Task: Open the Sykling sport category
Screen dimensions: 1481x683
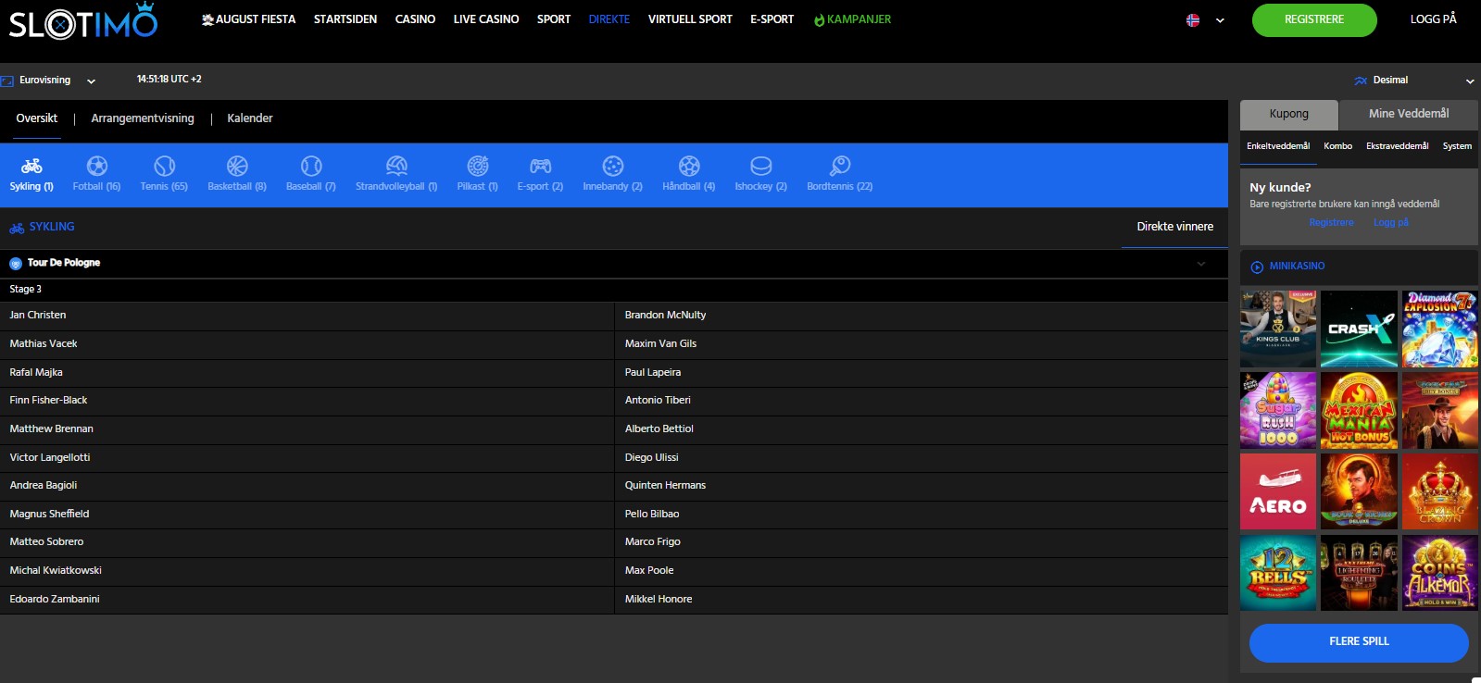Action: [x=31, y=174]
